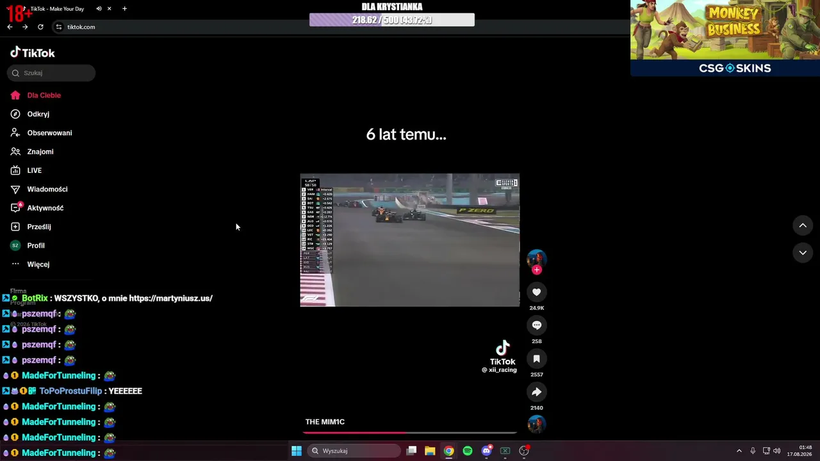Open Task View on the taskbar
Image resolution: width=820 pixels, height=461 pixels.
click(411, 451)
